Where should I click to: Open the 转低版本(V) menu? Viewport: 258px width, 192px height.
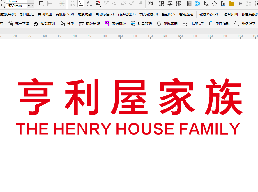[x=65, y=14]
